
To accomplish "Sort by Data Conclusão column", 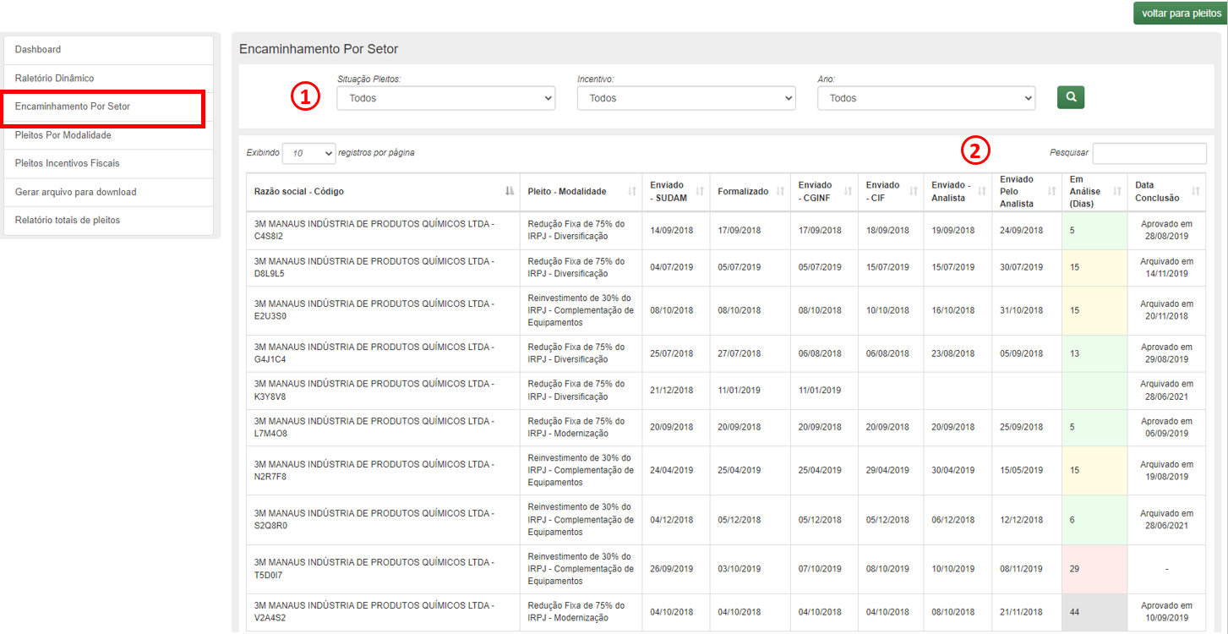I will coord(1166,192).
